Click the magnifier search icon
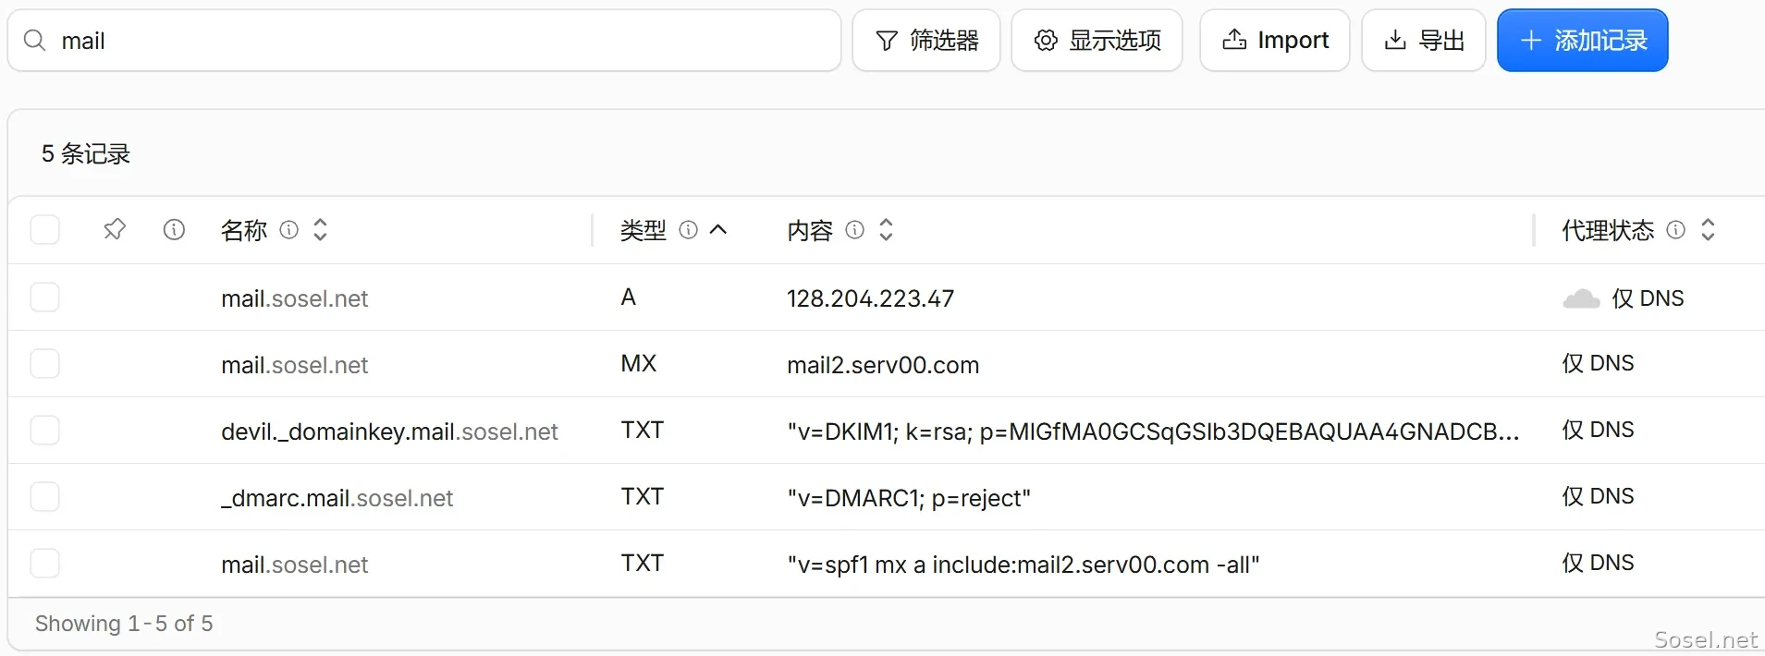This screenshot has width=1765, height=656. 34,41
